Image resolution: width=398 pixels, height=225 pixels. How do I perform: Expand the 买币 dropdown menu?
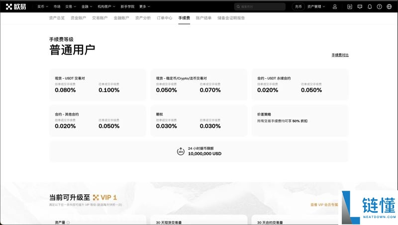(43, 6)
